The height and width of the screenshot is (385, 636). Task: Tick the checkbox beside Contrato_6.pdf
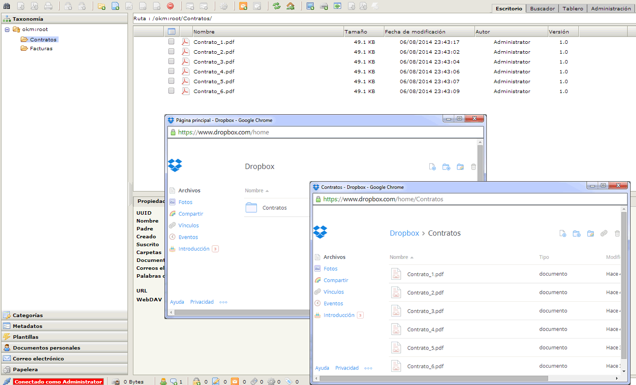pyautogui.click(x=171, y=91)
